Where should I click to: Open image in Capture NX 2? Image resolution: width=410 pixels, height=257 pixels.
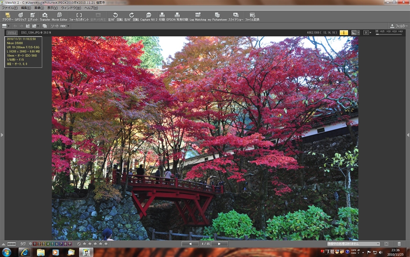pyautogui.click(x=149, y=16)
